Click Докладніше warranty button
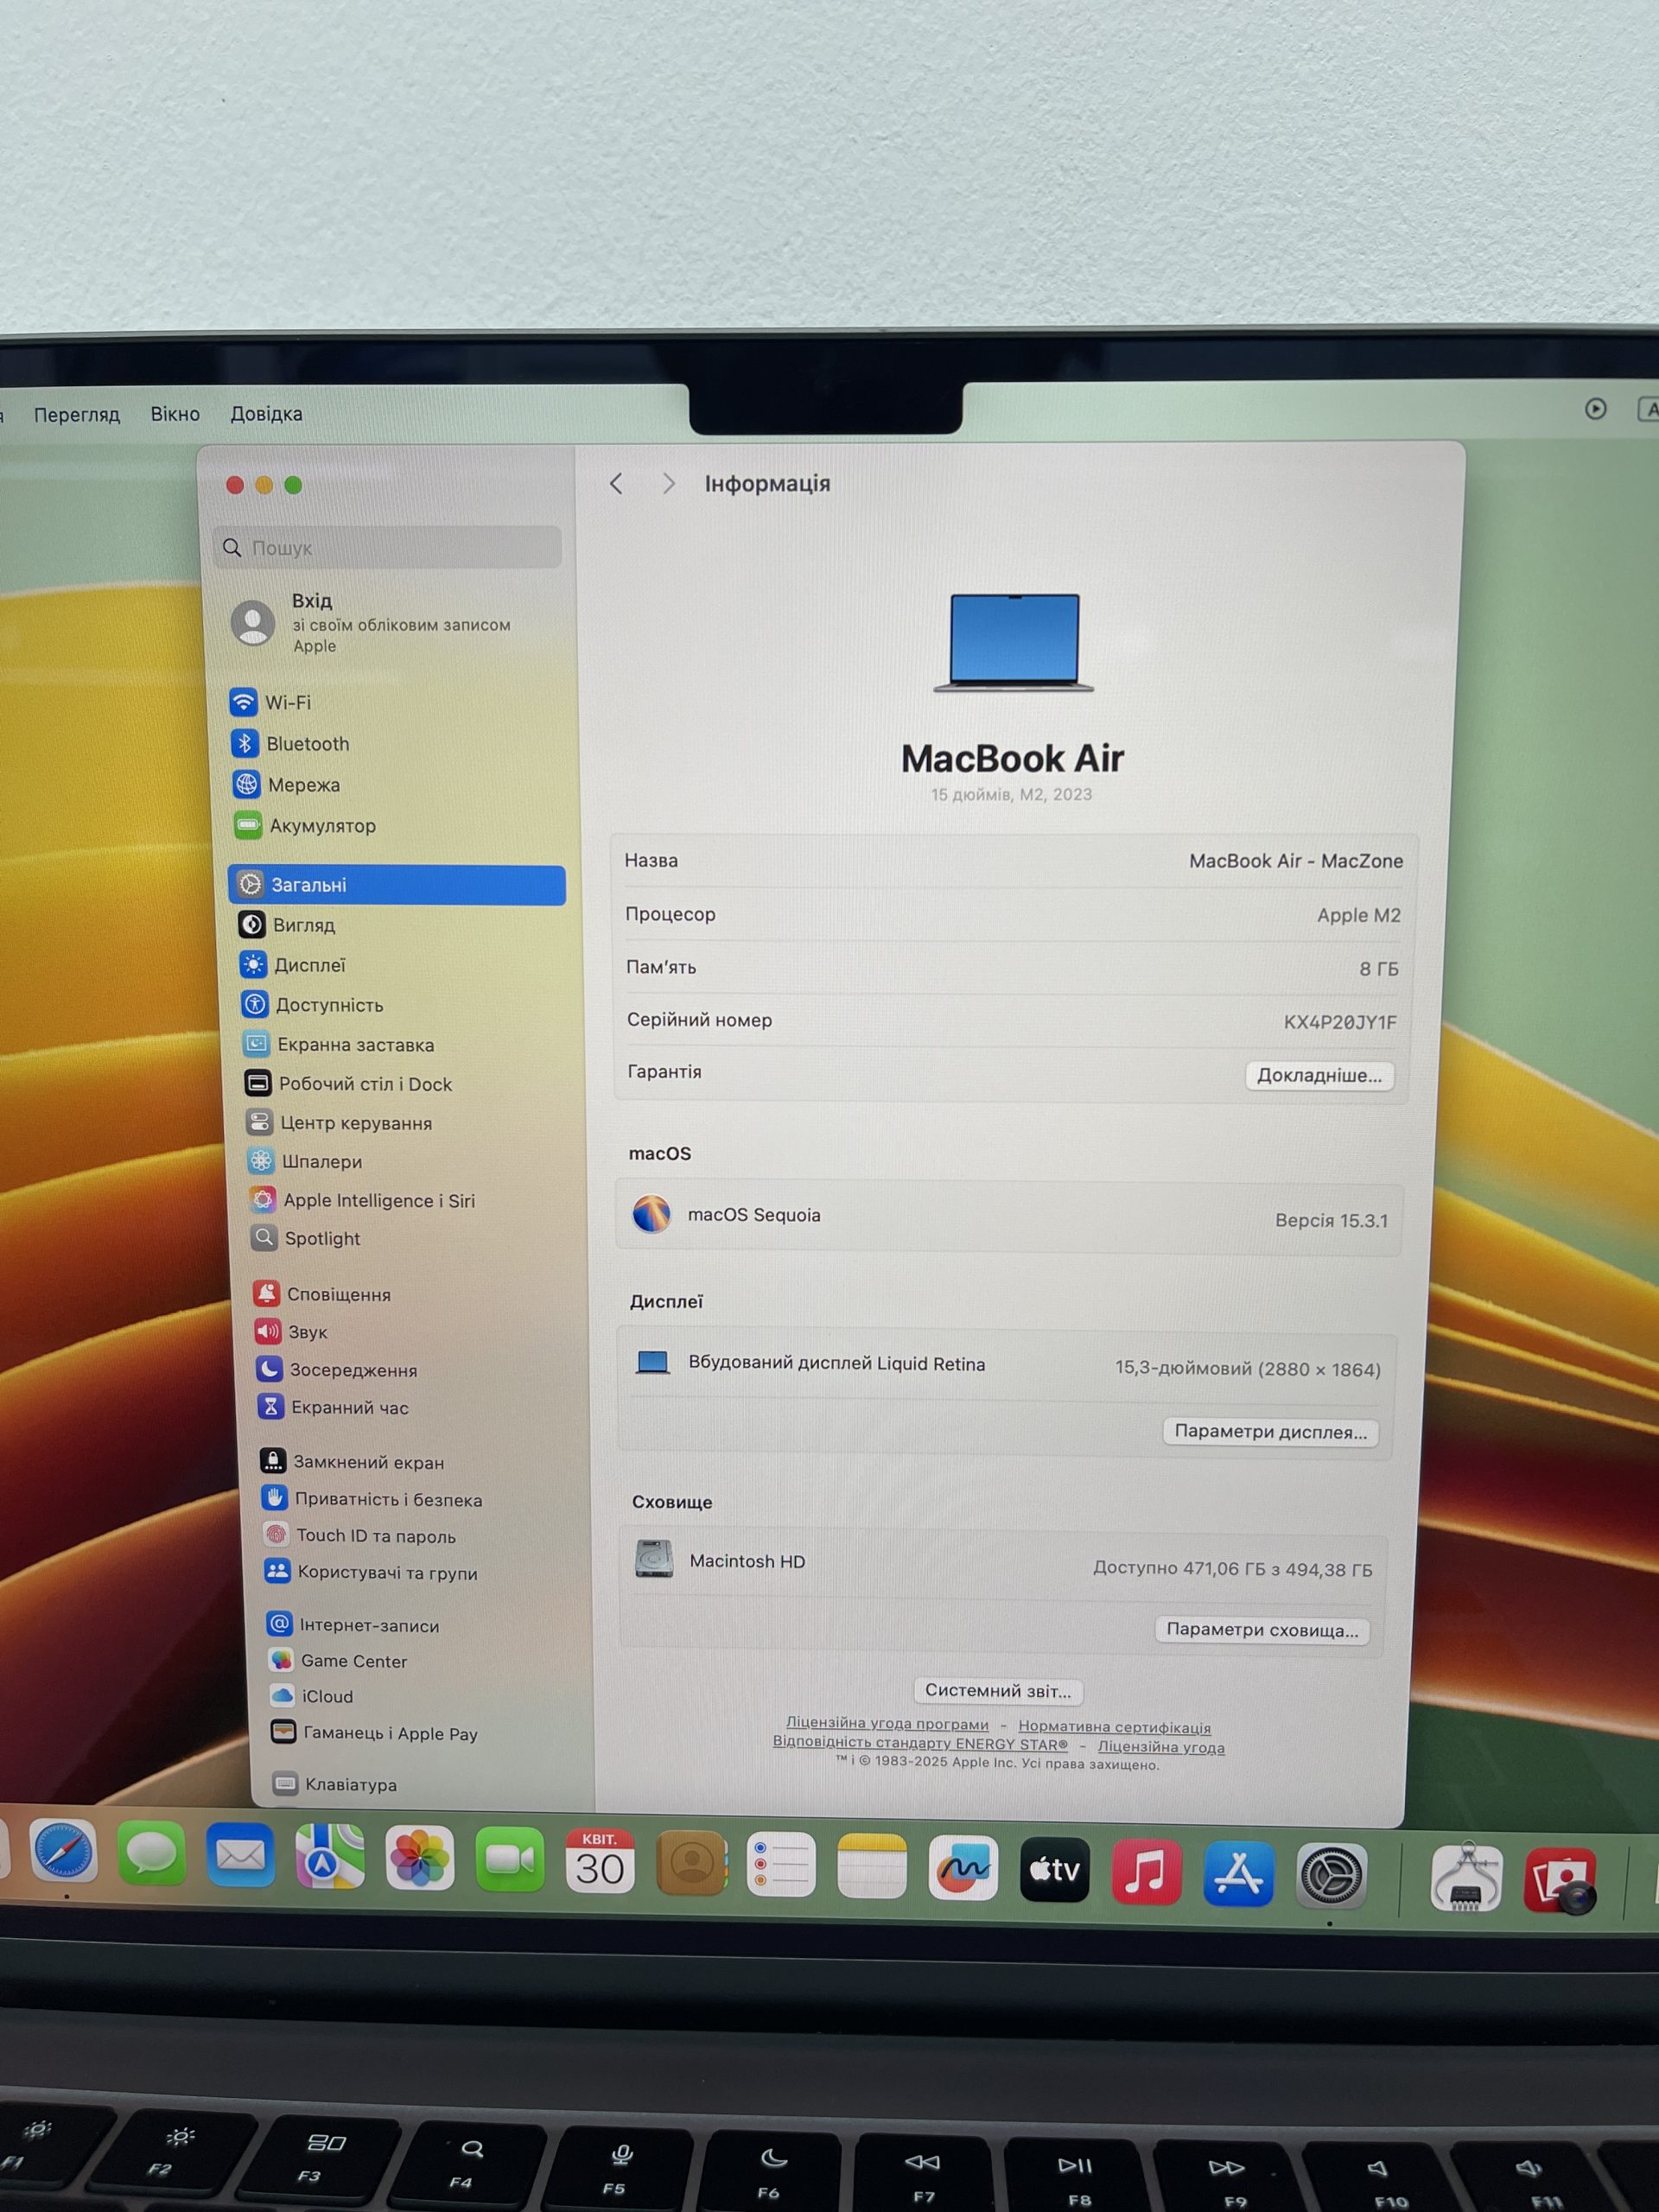1659x2212 pixels. 1319,1075
